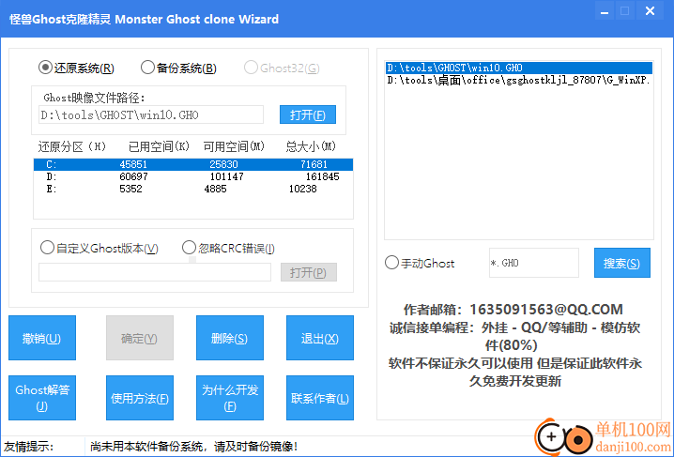Click the 搜索(S) search button
This screenshot has height=457, width=674.
click(622, 263)
